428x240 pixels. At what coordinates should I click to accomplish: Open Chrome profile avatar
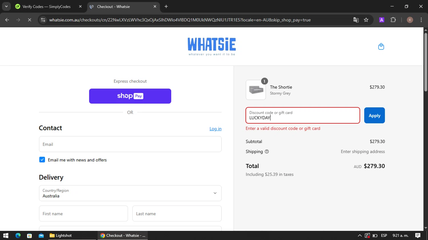tap(410, 20)
